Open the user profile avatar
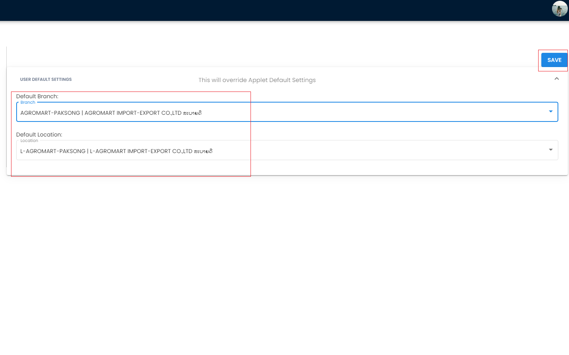 point(560,9)
